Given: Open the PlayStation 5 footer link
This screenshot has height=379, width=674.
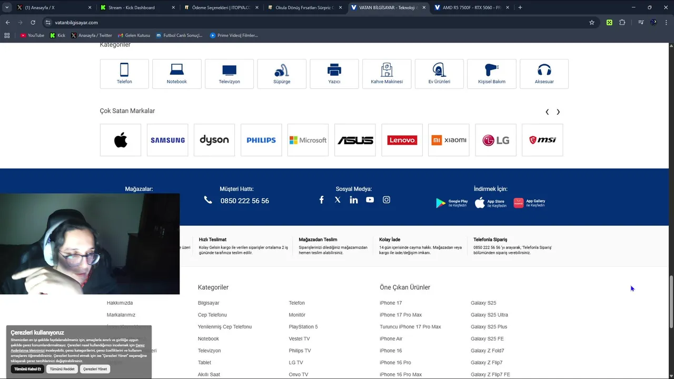Looking at the screenshot, I should pyautogui.click(x=303, y=327).
